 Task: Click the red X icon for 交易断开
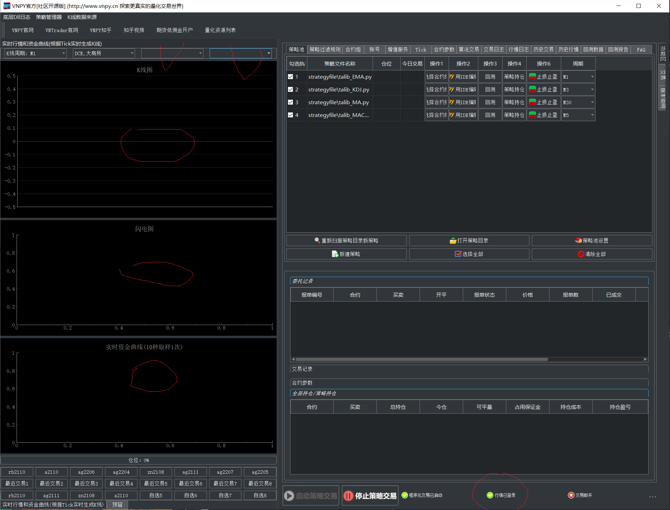click(x=571, y=495)
